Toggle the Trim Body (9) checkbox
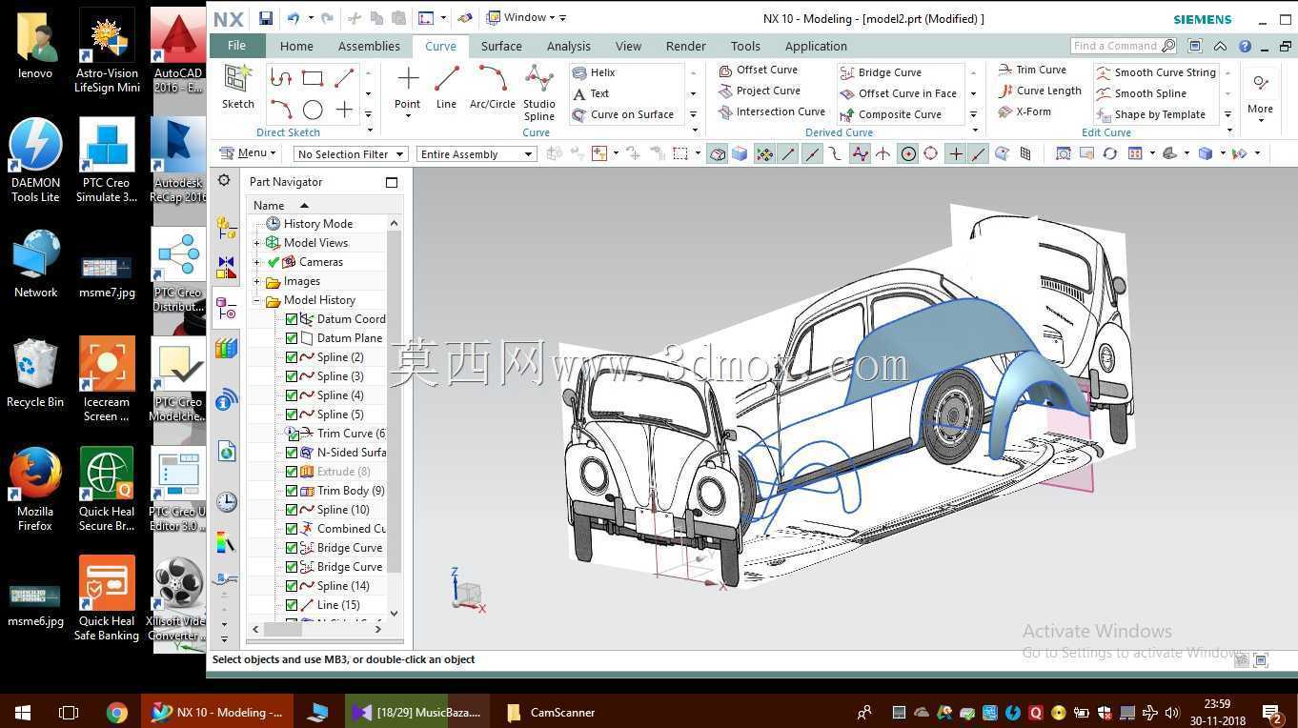Image resolution: width=1298 pixels, height=728 pixels. pos(292,491)
